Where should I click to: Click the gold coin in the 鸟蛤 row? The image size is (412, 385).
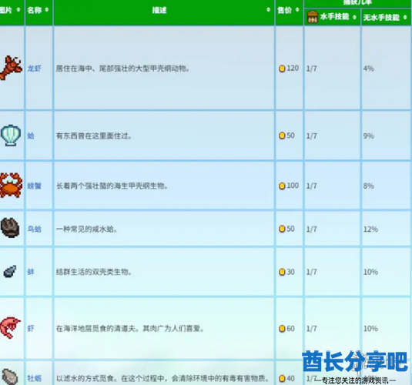pyautogui.click(x=282, y=229)
